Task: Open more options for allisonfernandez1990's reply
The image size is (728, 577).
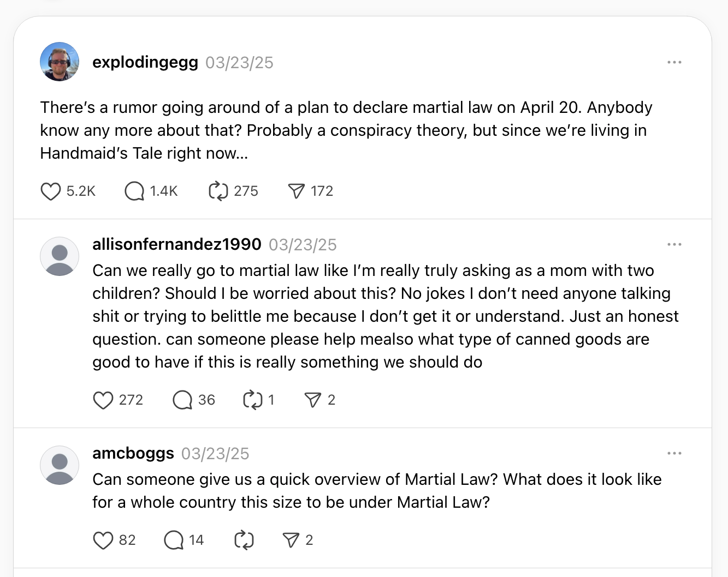Action: coord(674,244)
